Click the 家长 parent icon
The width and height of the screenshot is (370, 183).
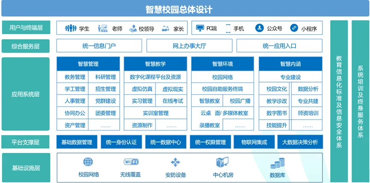click(166, 29)
